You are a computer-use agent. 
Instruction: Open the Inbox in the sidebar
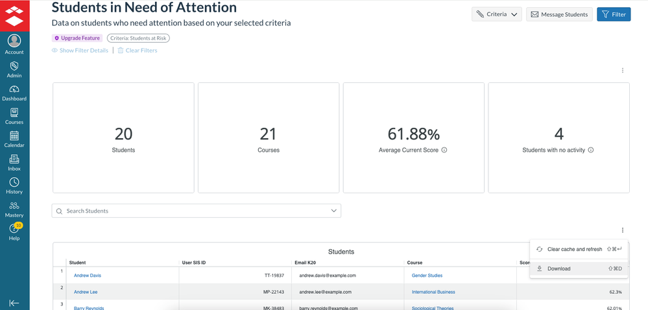[x=14, y=162]
